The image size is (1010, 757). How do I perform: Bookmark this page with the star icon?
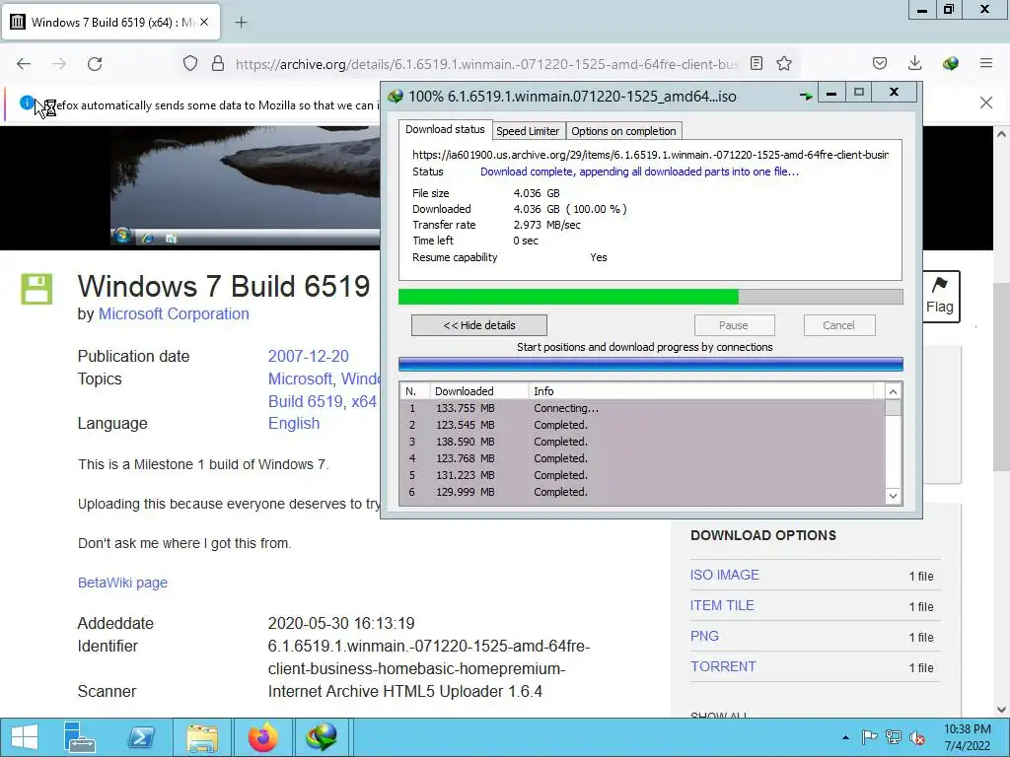point(784,63)
